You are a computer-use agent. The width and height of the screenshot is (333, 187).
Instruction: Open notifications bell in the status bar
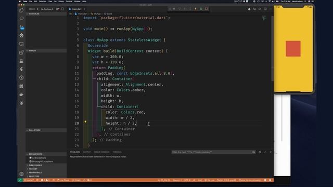pos(270,180)
